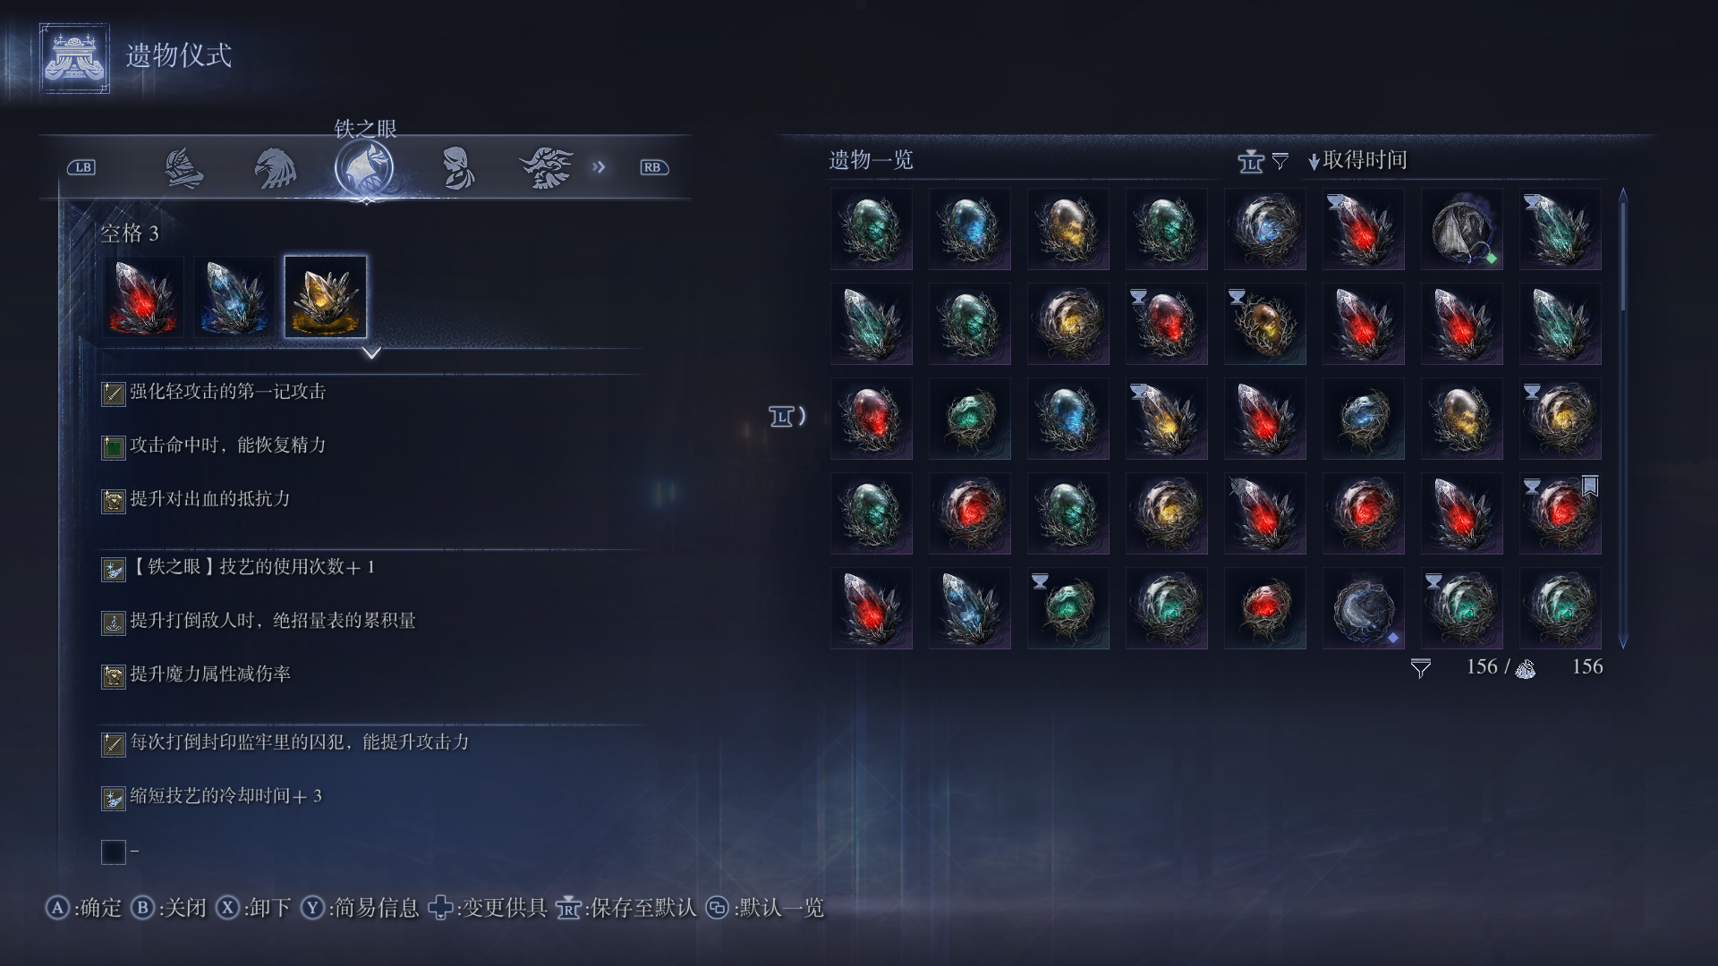Select the red relic in the first slot
Screen dimensions: 1718x966
143,297
